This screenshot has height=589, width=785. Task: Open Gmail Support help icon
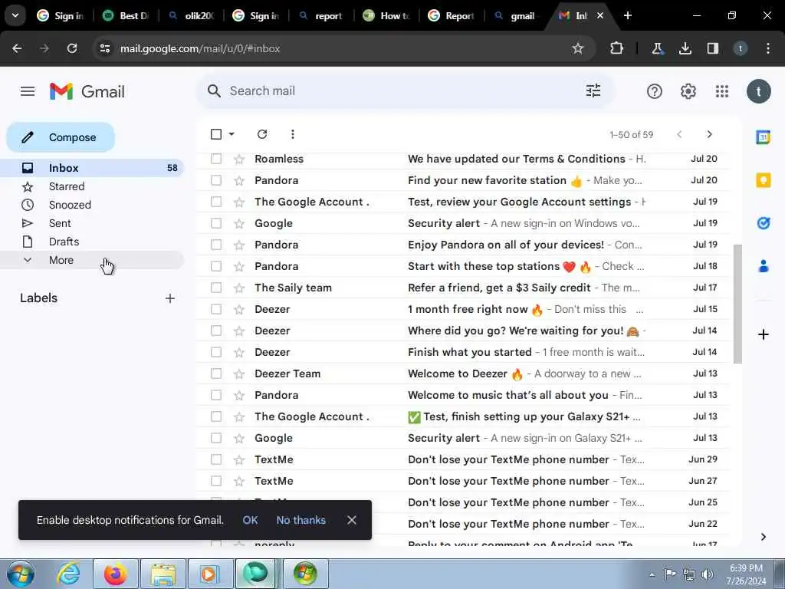655,91
